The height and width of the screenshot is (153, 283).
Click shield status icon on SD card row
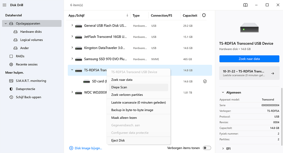tap(205, 81)
